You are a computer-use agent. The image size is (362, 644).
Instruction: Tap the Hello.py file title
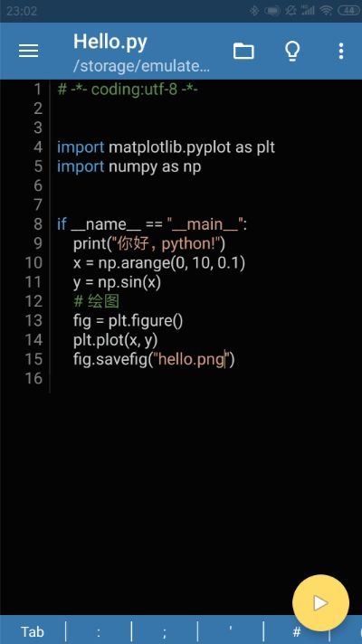(x=110, y=43)
